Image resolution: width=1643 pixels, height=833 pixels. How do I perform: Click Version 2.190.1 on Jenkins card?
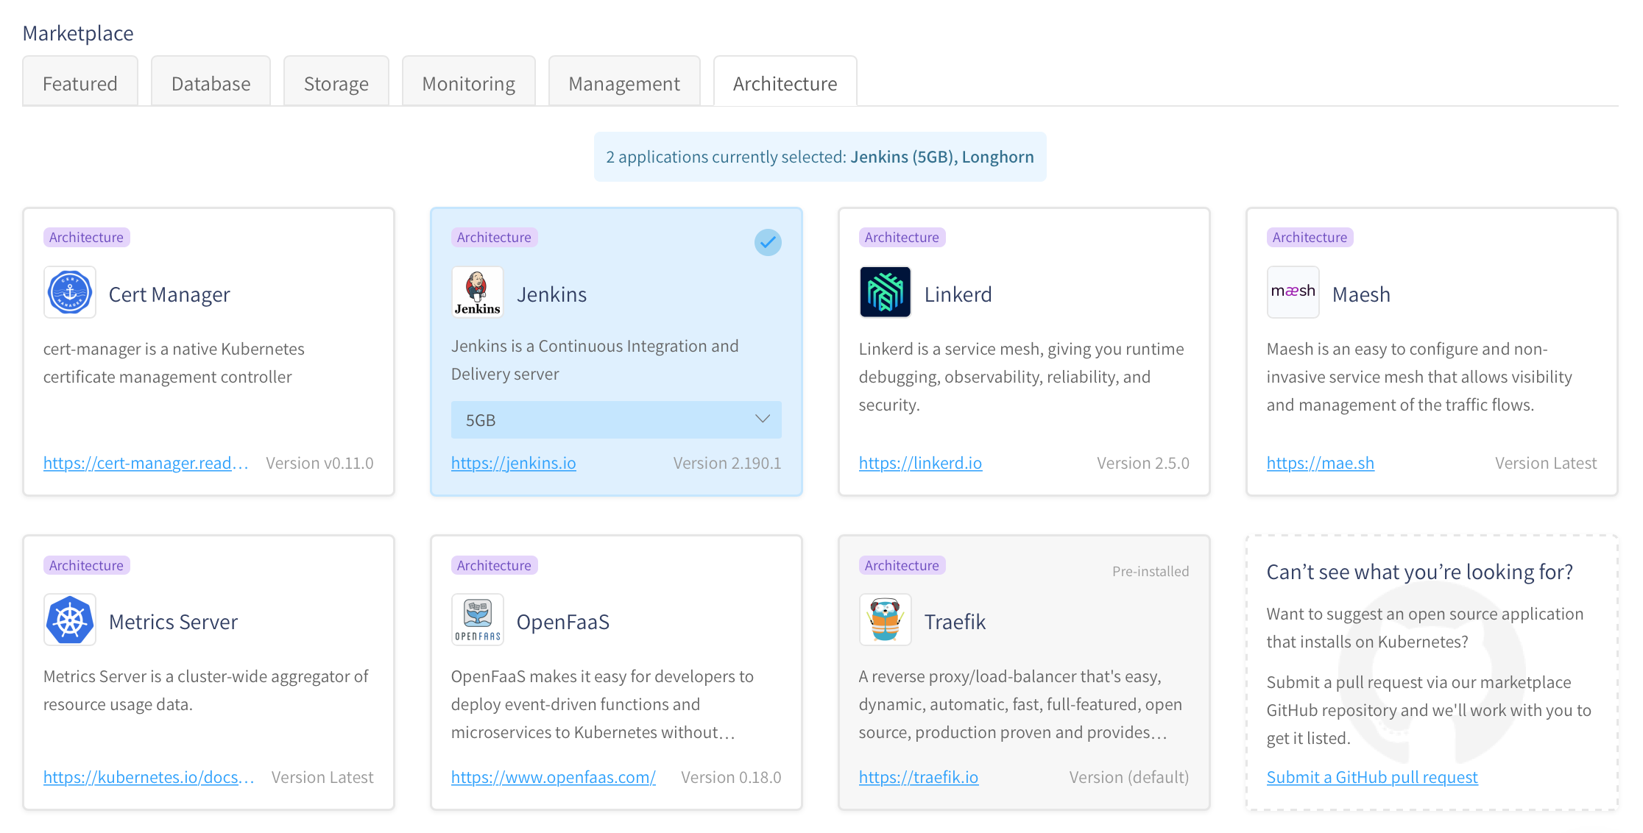[x=727, y=463]
